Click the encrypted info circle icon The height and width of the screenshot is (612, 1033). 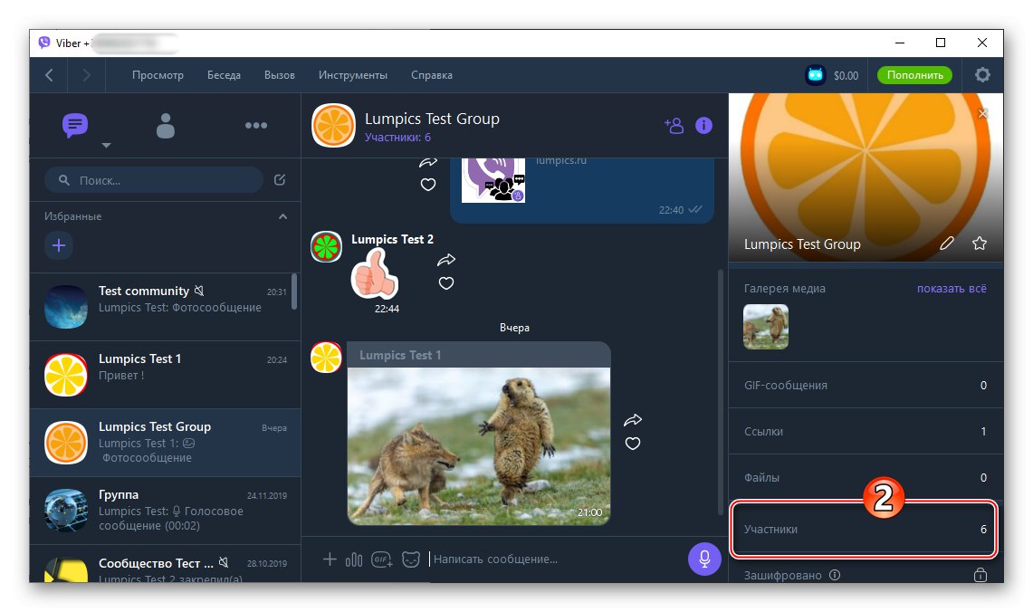click(x=835, y=575)
